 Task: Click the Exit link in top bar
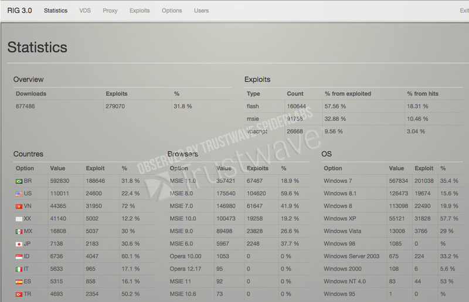(x=464, y=11)
